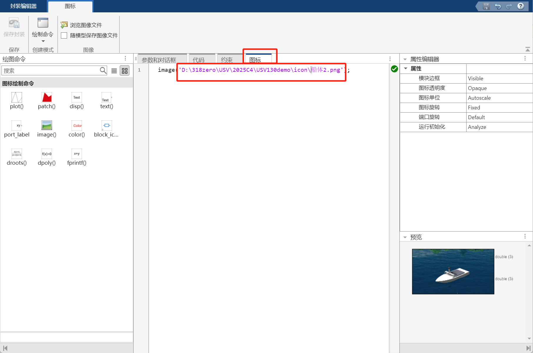This screenshot has width=533, height=353.
Task: Collapse the 属性 properties section
Action: coord(406,69)
